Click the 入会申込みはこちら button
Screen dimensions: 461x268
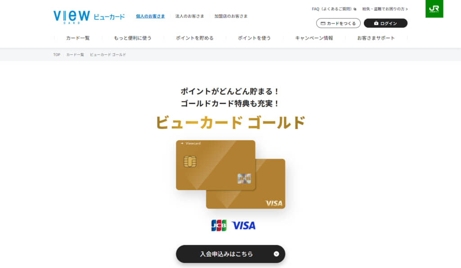(x=230, y=254)
